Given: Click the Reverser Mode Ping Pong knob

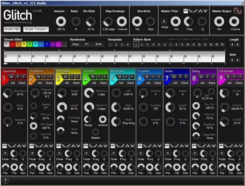Looking at the screenshot, I should click(x=116, y=121).
